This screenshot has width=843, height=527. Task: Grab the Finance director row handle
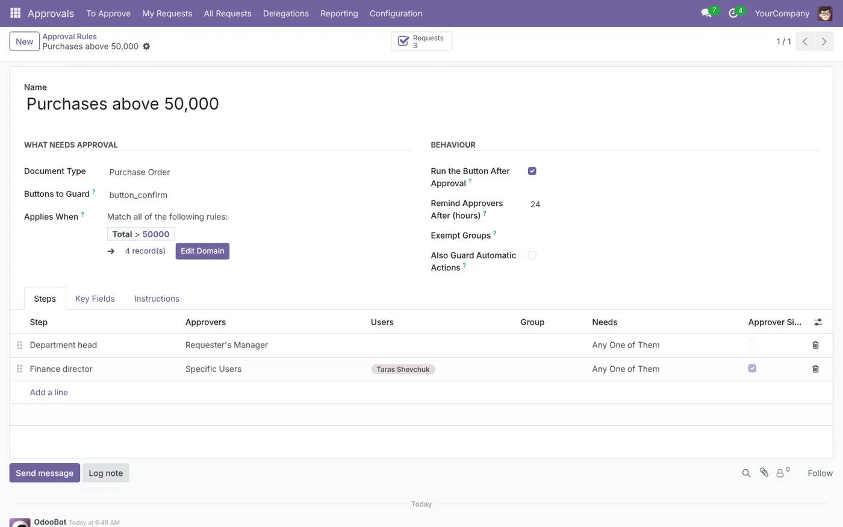(x=19, y=369)
